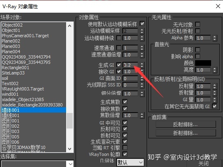Adjust the 生成 GI spinner arrows
The image size is (223, 167).
(x=142, y=65)
